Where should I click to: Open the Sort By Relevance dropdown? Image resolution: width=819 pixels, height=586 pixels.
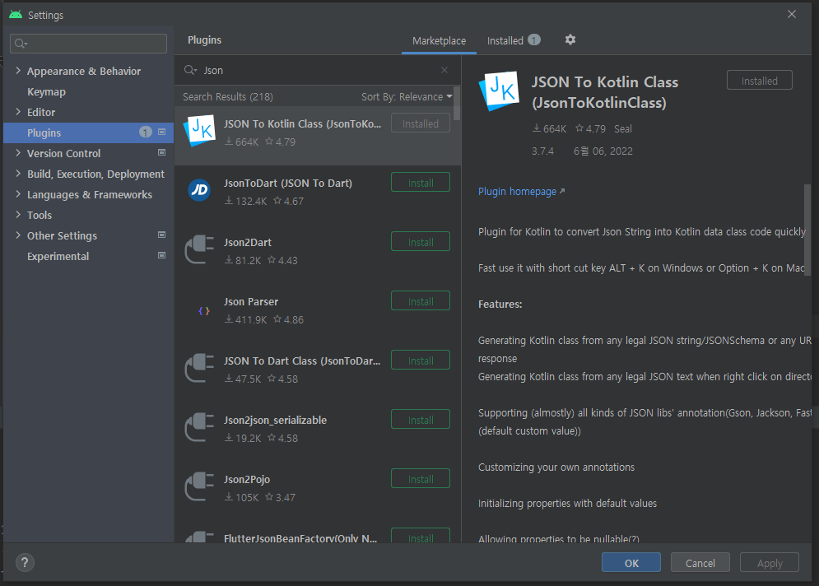point(407,96)
